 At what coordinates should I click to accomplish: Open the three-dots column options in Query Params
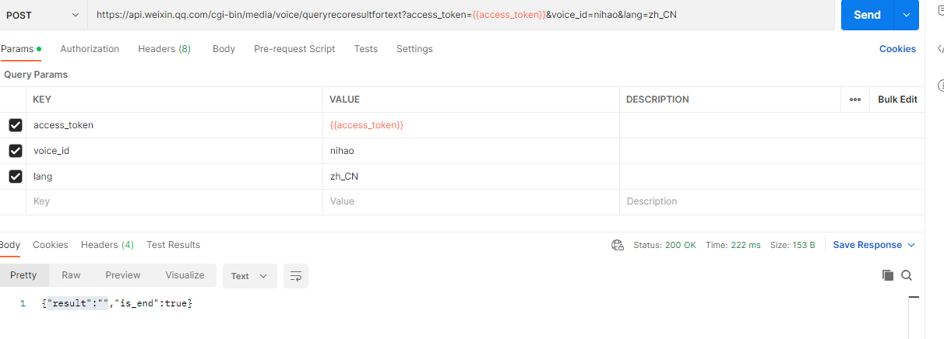(855, 100)
